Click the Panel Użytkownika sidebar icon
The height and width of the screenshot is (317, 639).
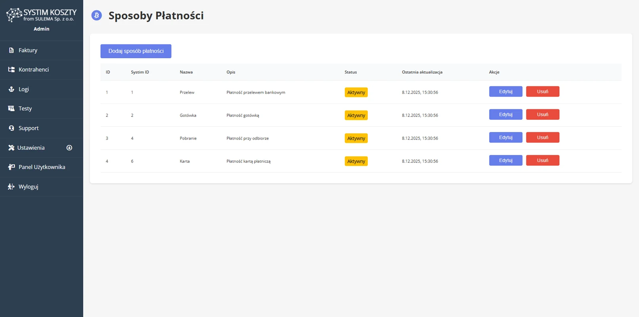(11, 167)
